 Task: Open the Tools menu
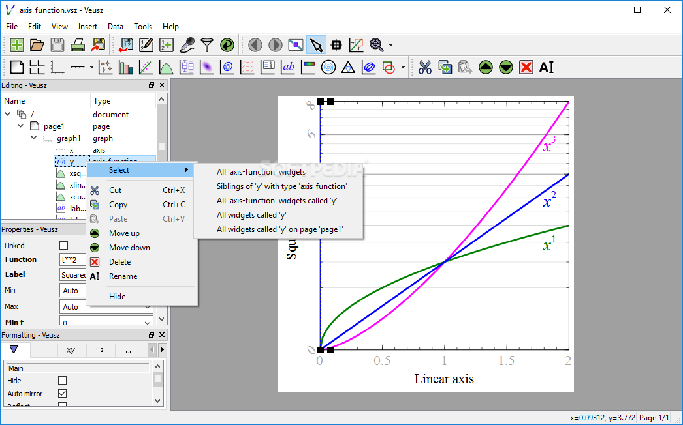click(143, 27)
